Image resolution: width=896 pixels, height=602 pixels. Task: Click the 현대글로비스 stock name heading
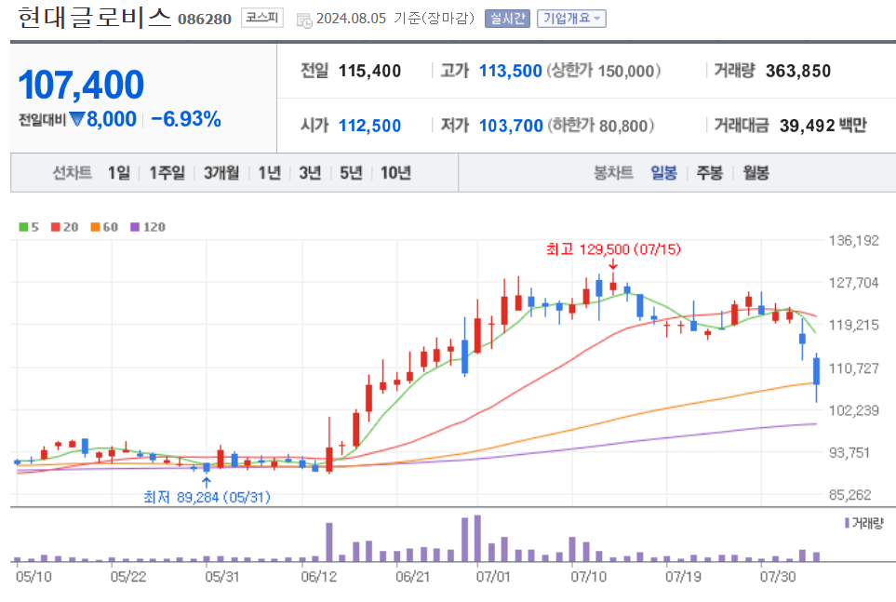click(94, 17)
